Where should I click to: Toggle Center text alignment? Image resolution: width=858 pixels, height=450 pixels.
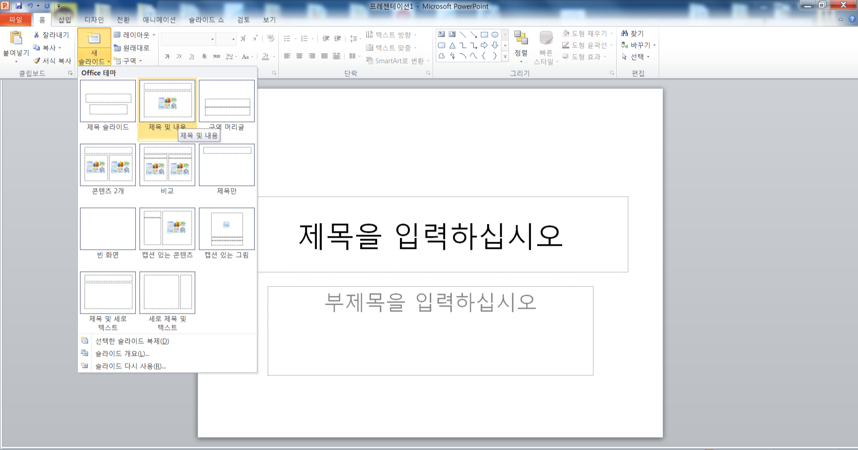[299, 56]
